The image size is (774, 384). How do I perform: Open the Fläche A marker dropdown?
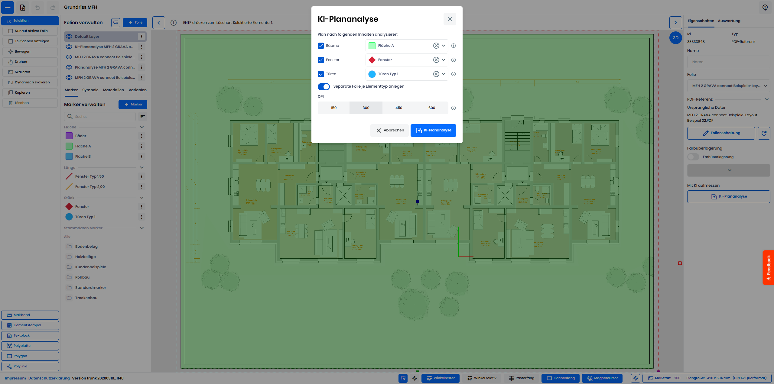(x=444, y=46)
